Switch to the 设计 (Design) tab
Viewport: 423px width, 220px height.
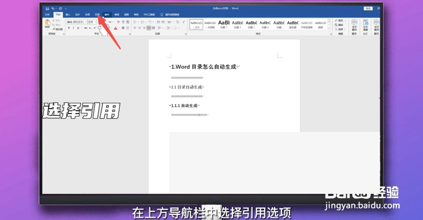tap(78, 14)
